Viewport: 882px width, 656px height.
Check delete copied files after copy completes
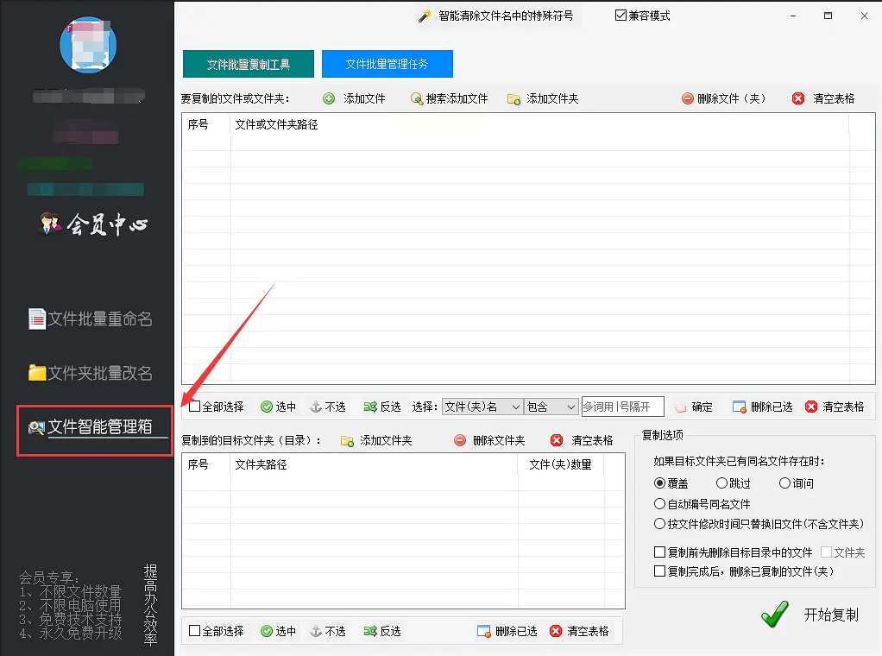tap(660, 571)
